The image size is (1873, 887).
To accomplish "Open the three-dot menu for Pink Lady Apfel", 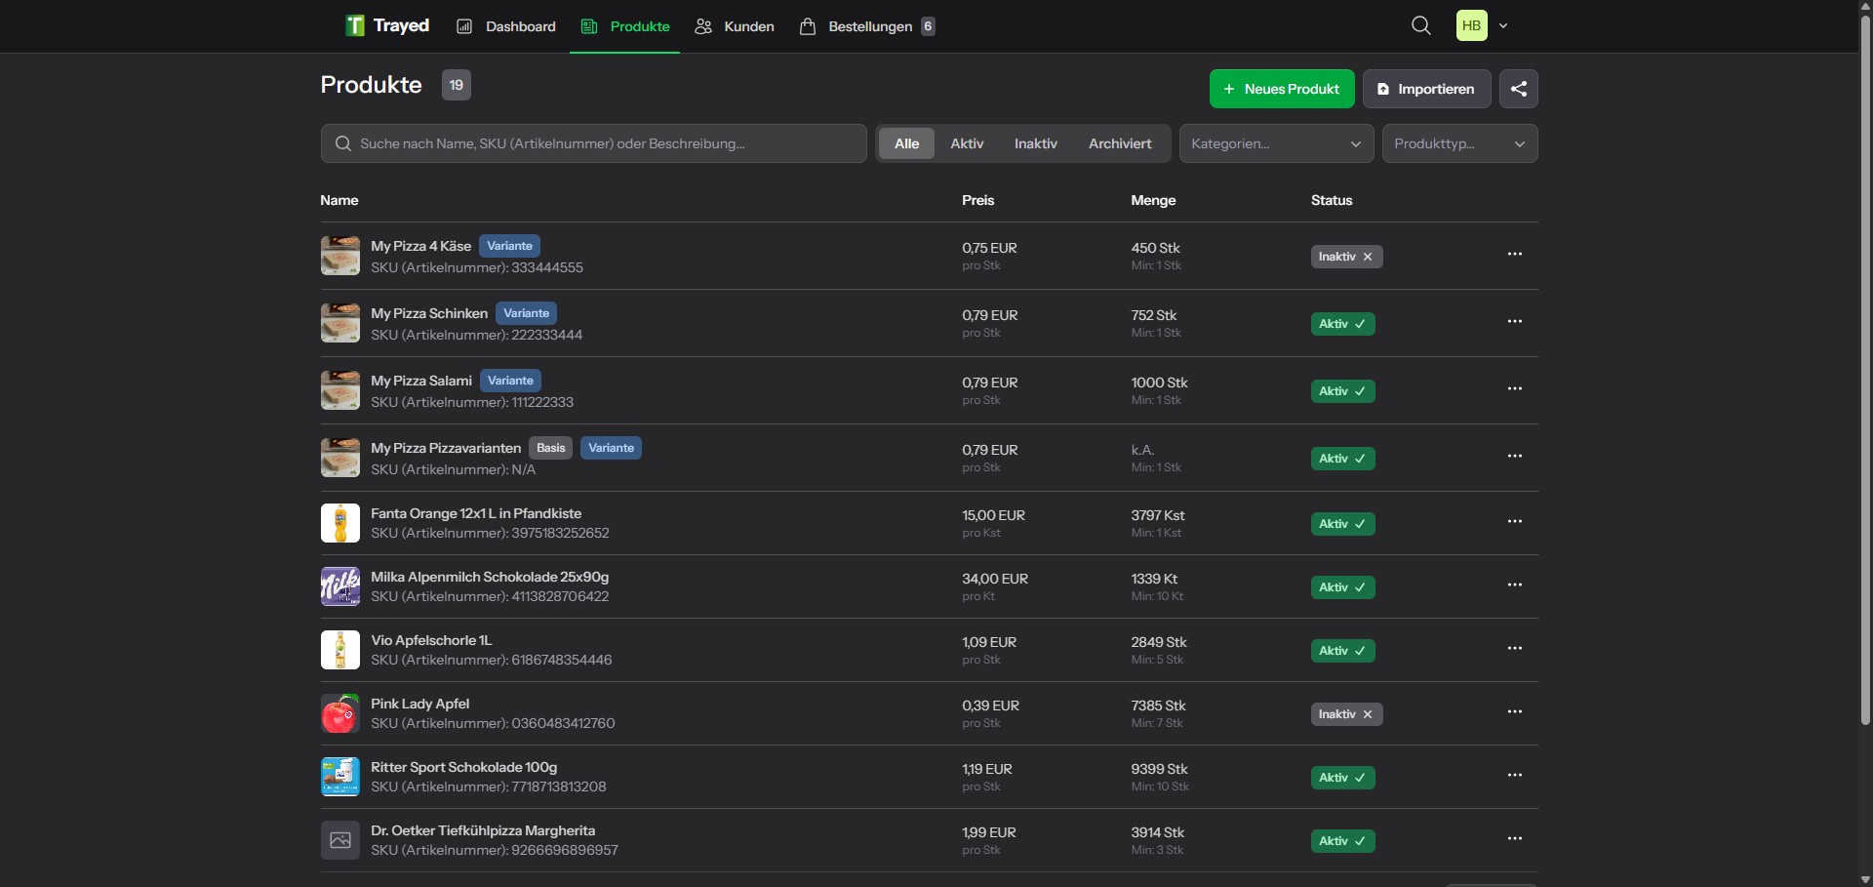I will 1515,711.
